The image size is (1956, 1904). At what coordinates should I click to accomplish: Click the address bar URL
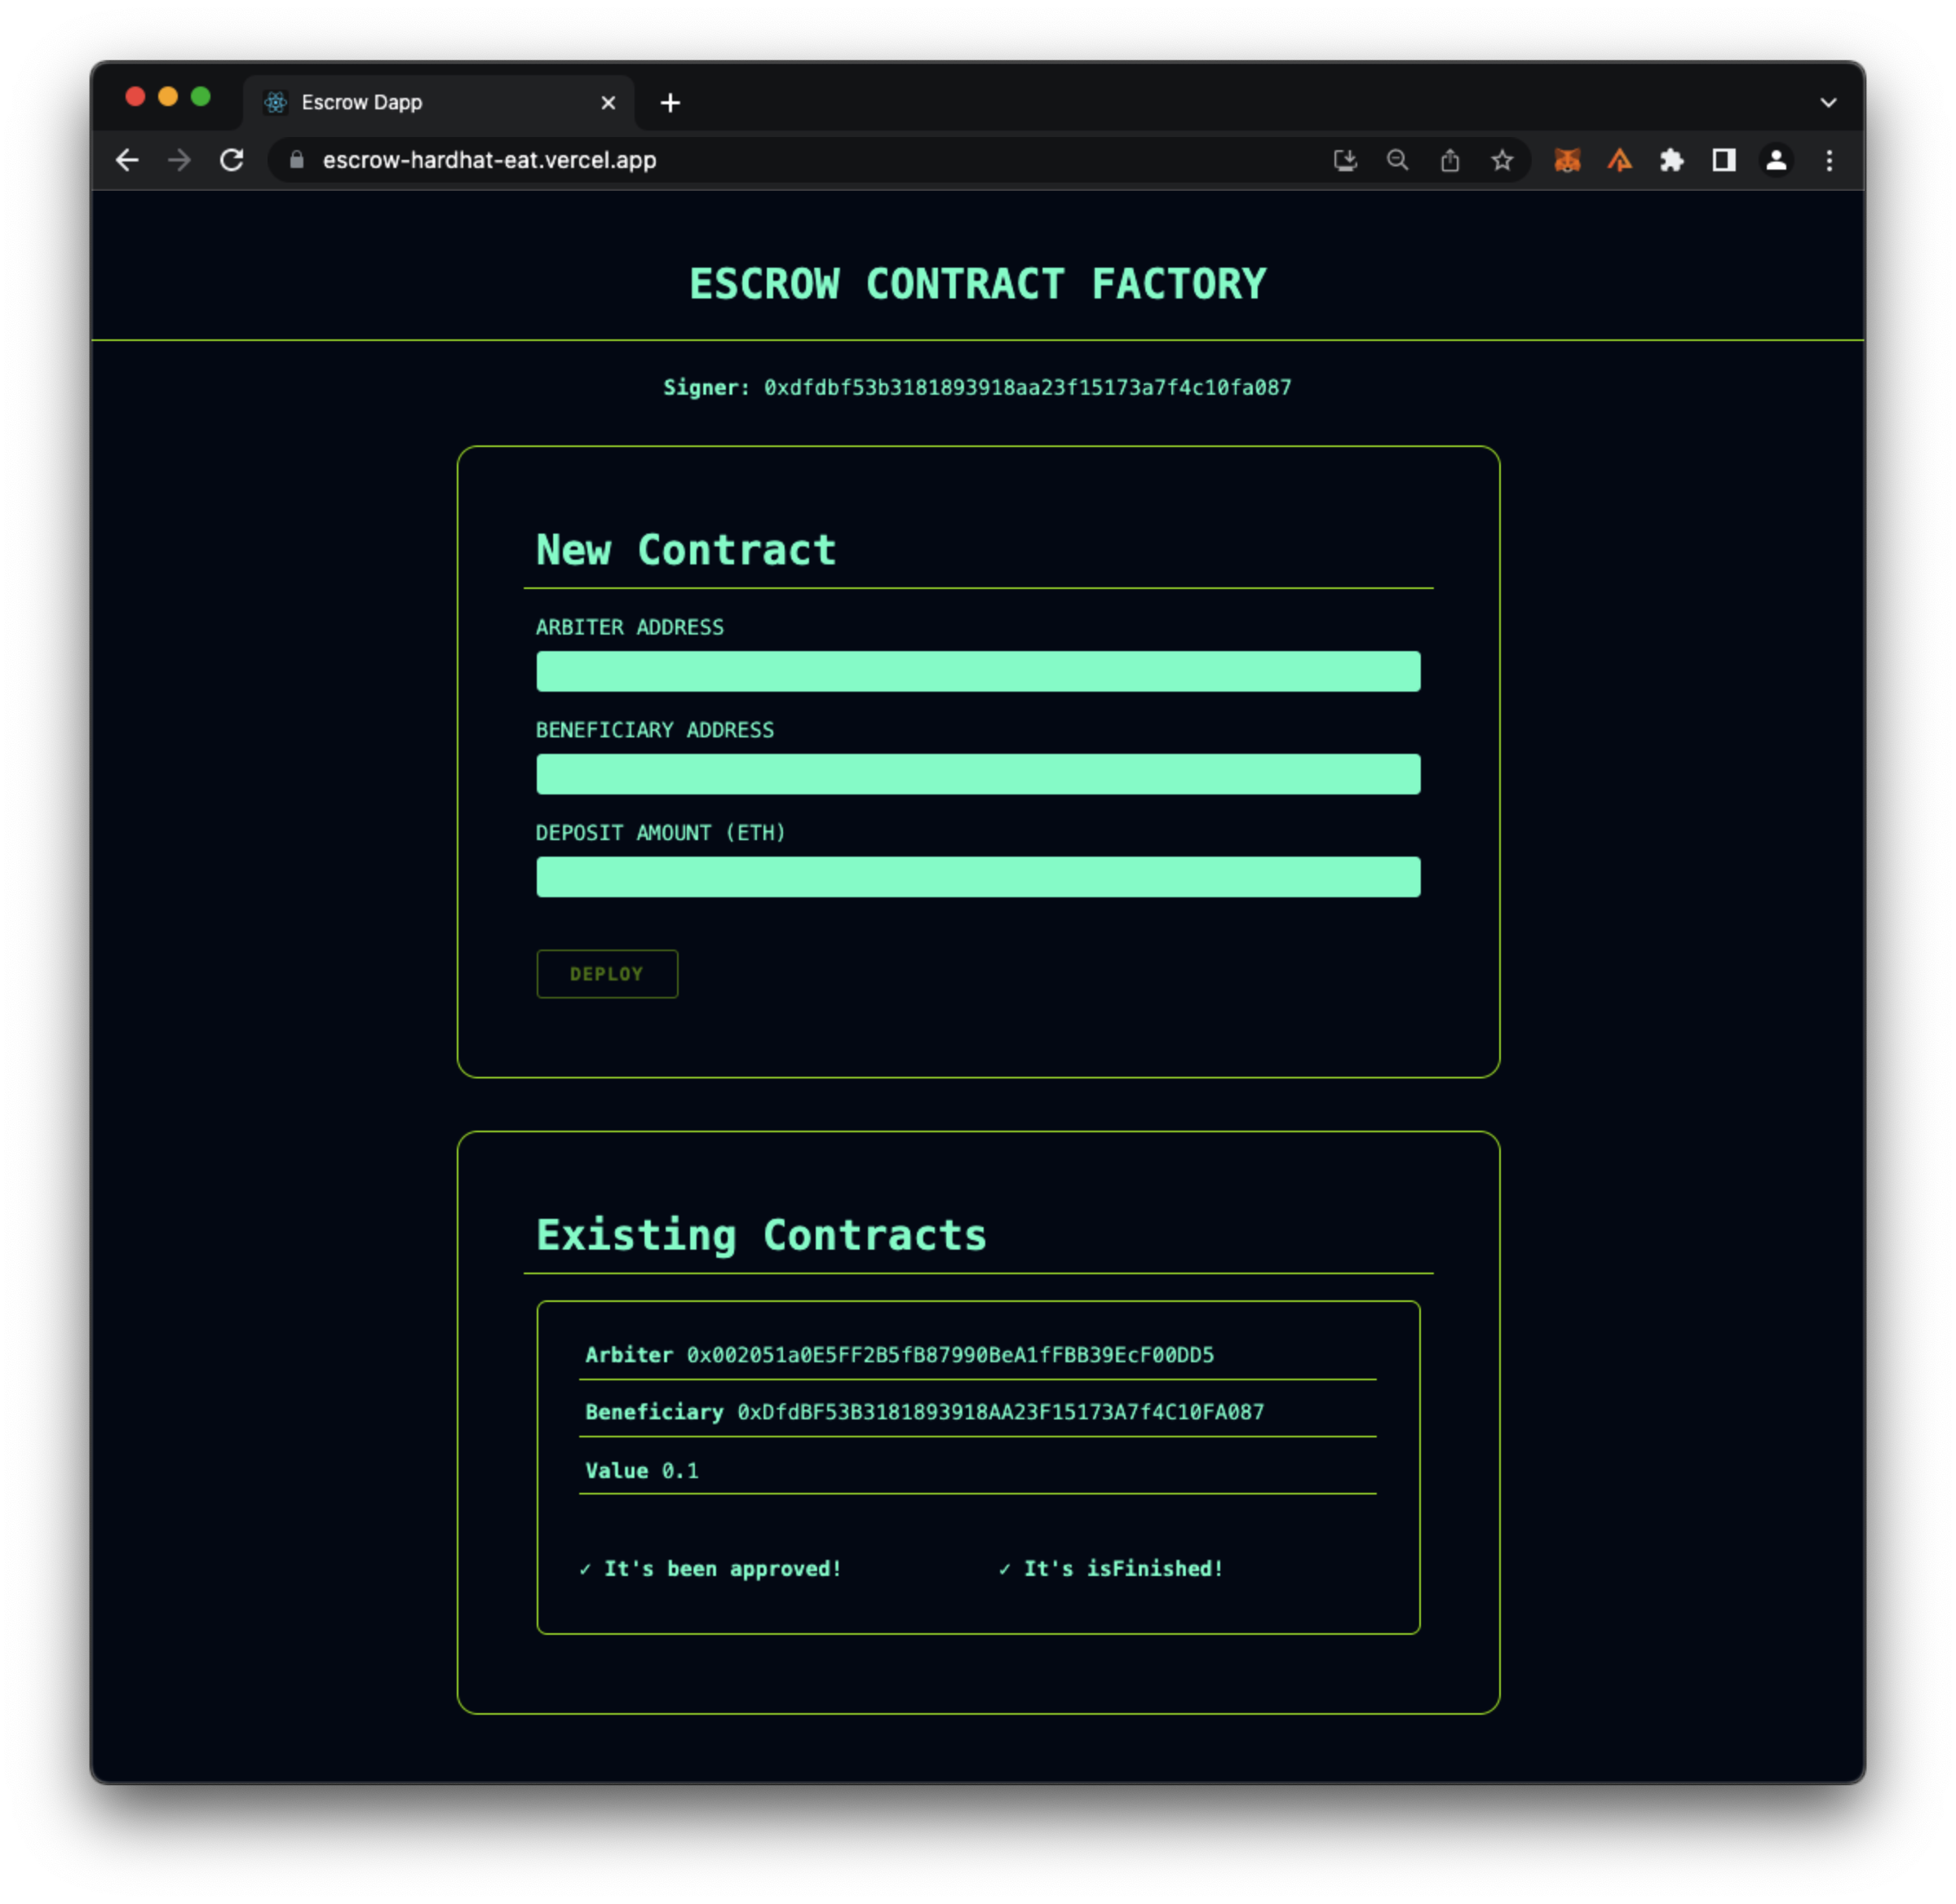490,160
